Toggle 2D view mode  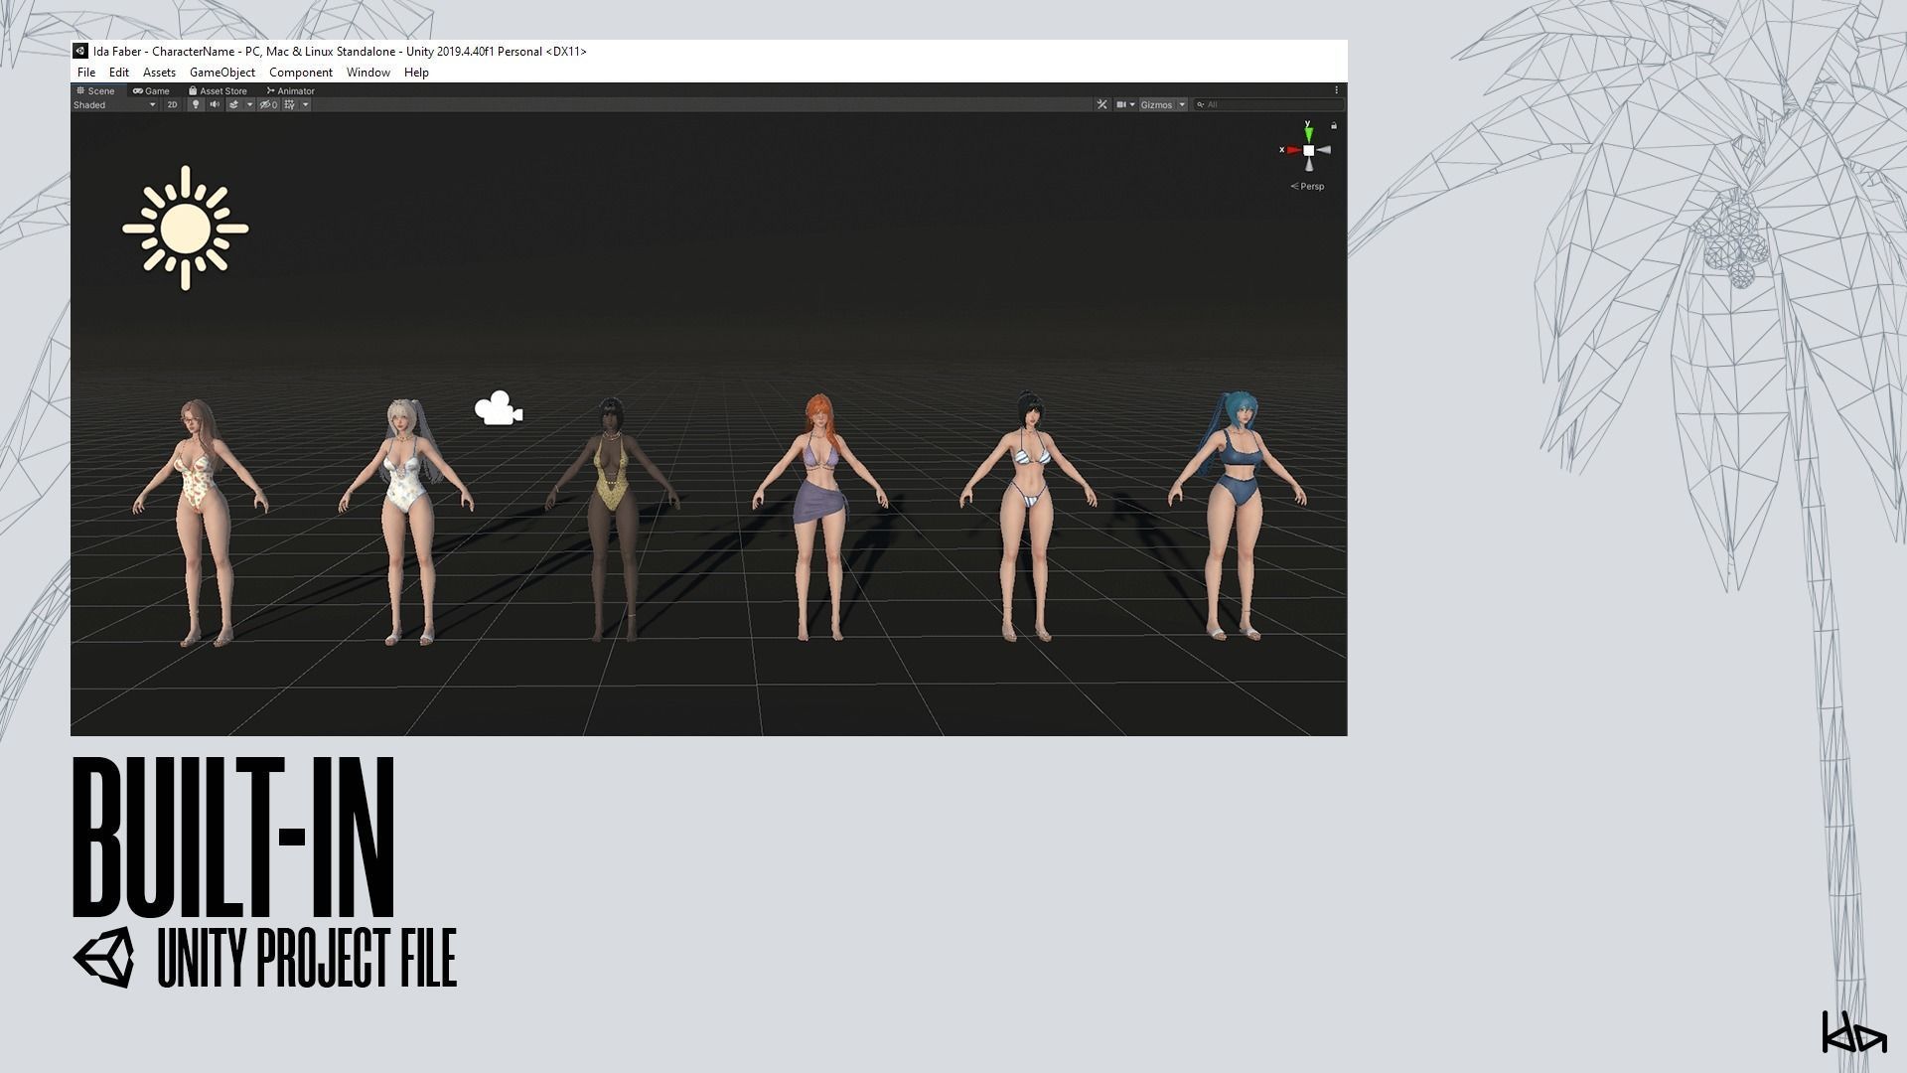click(172, 104)
